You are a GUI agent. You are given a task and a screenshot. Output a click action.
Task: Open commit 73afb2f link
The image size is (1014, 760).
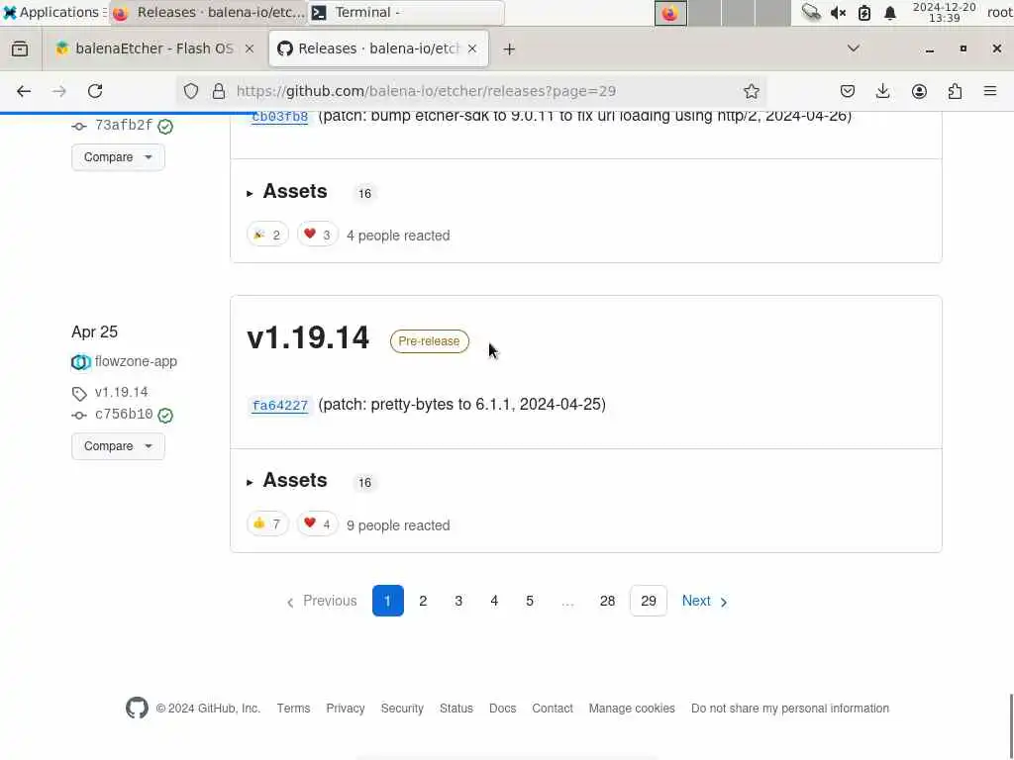124,126
